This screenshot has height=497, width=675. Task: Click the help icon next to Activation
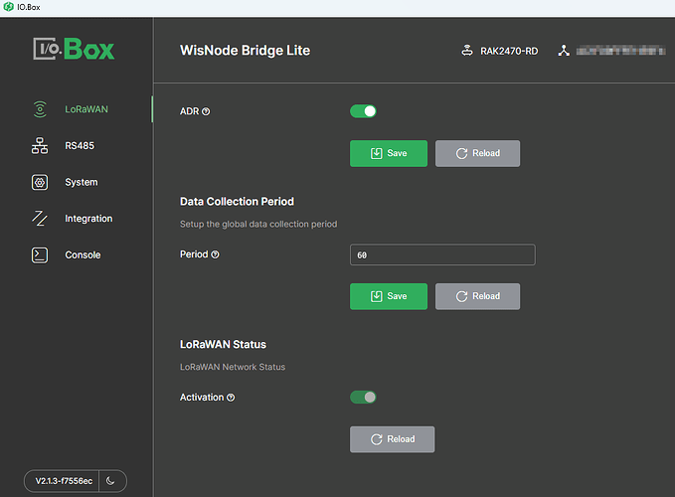click(231, 398)
